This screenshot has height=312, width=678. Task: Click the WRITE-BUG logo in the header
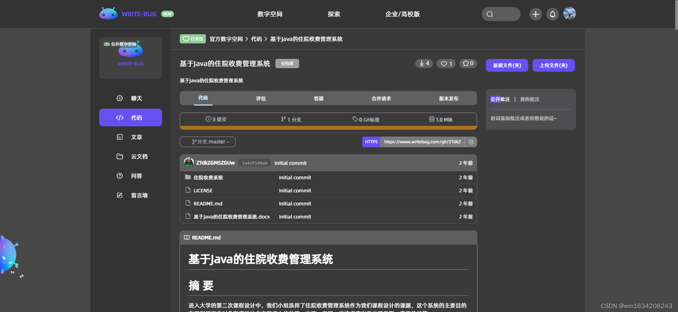[128, 14]
